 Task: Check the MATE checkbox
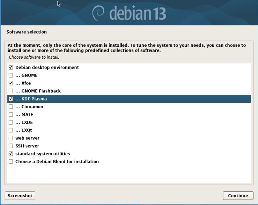pyautogui.click(x=11, y=114)
